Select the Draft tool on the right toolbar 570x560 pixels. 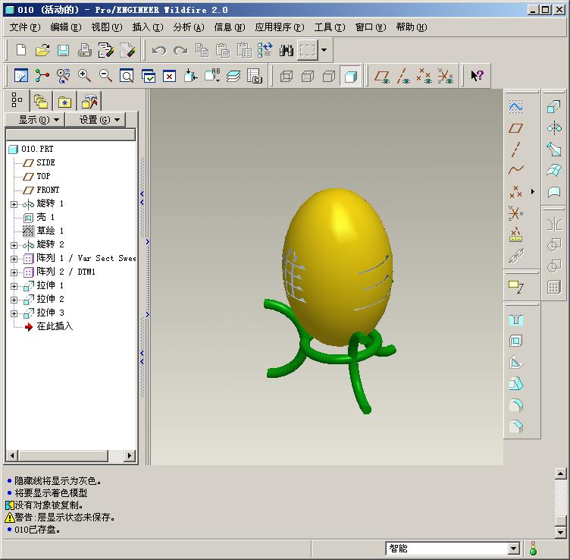pyautogui.click(x=516, y=383)
